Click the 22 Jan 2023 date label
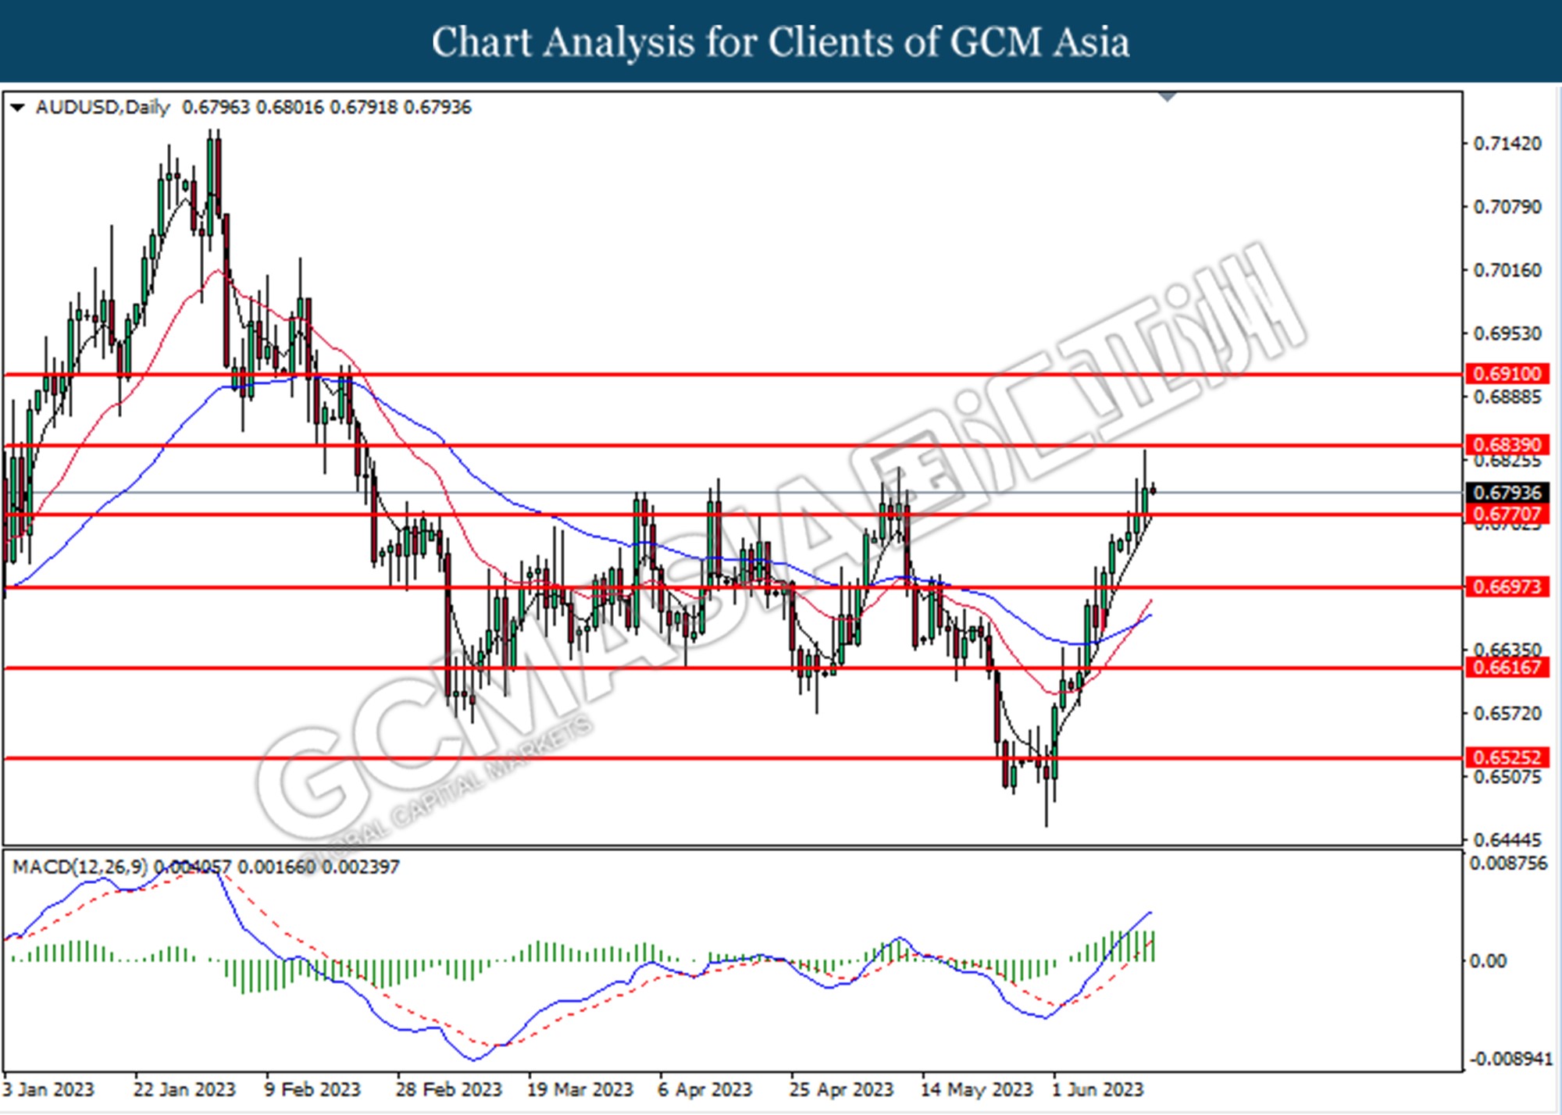Screen dimensions: 1562x1115 pos(184,1090)
